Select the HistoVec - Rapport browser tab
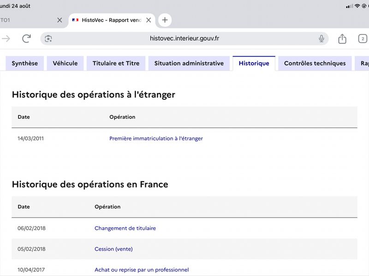369x276 pixels. [112, 20]
